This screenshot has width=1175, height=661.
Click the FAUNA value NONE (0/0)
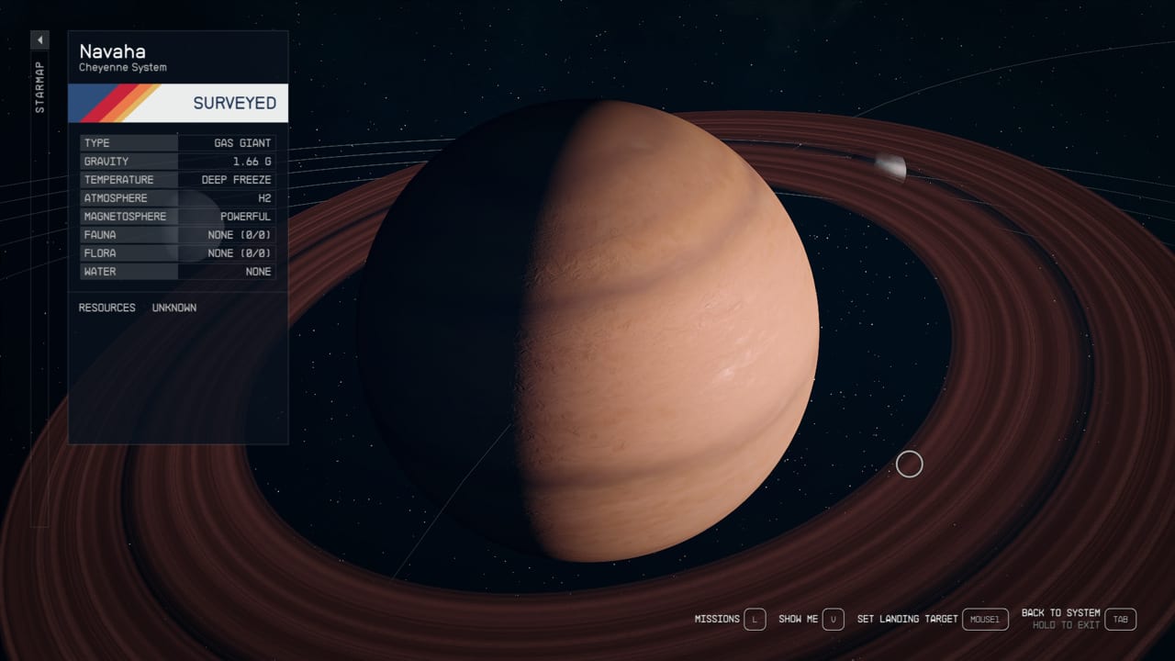tap(240, 235)
